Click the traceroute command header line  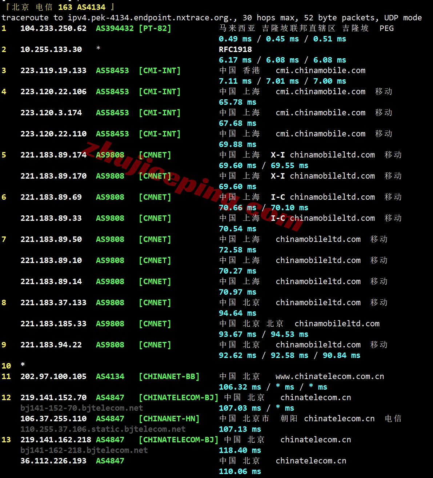[212, 18]
